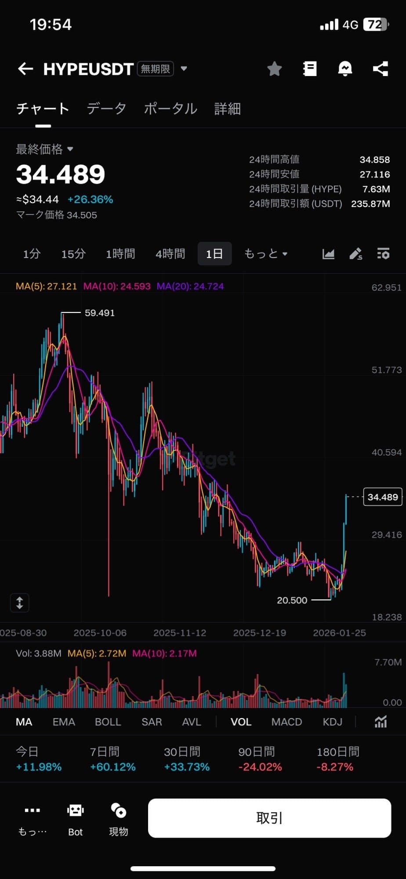Tap the chart vertical expand handle

pyautogui.click(x=19, y=603)
